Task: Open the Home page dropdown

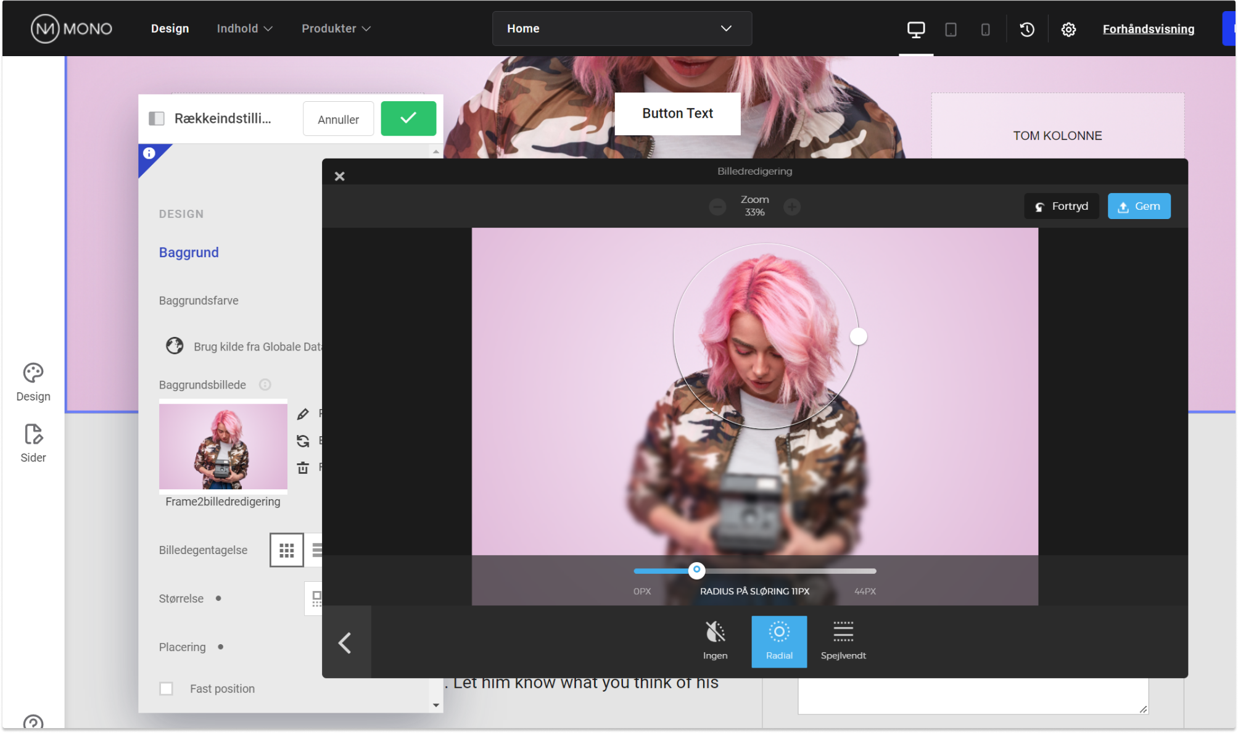Action: [x=622, y=28]
